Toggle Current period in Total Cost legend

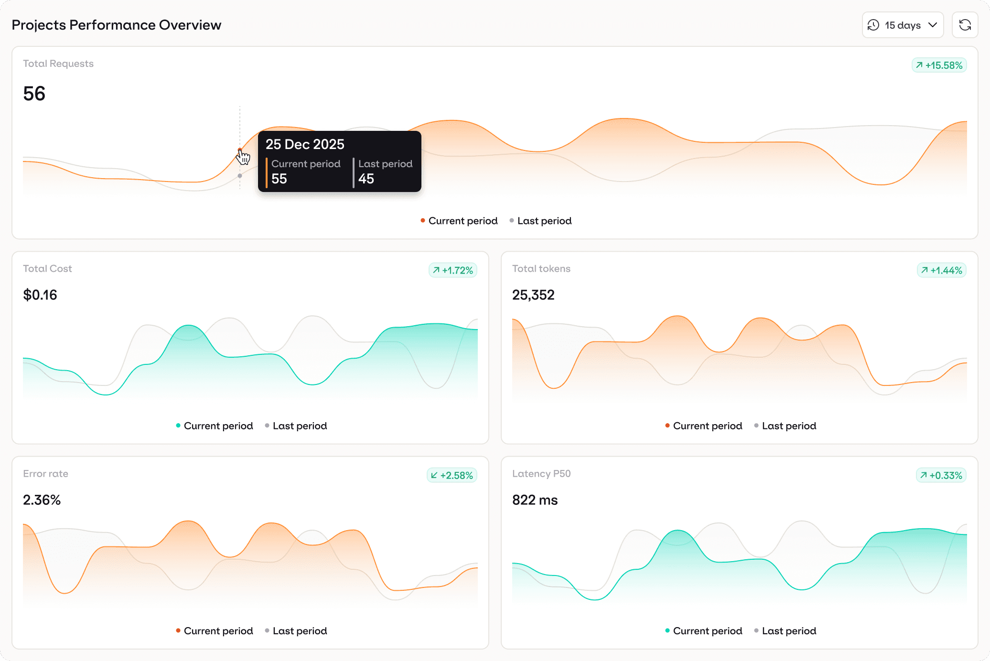tap(214, 426)
